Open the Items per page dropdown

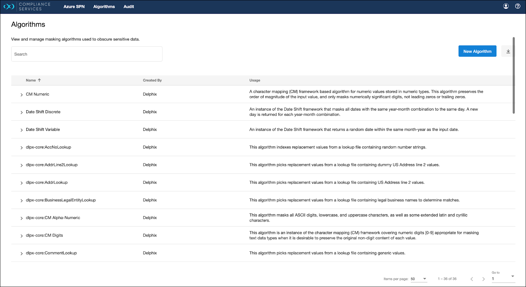click(419, 279)
